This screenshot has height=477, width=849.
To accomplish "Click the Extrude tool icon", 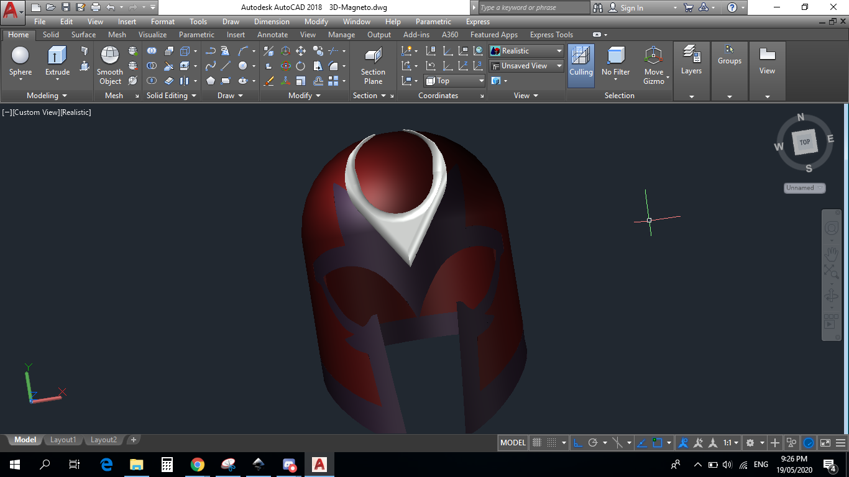I will (x=57, y=55).
